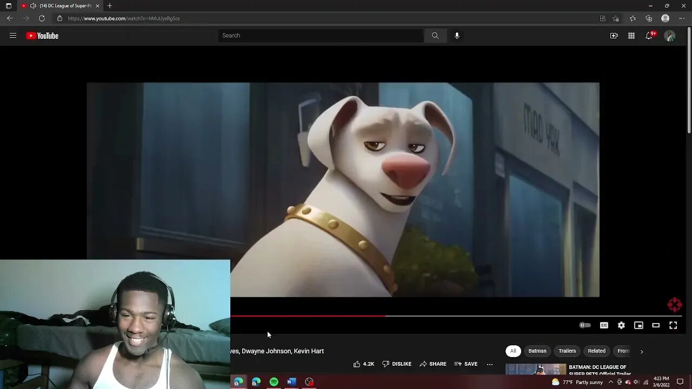
Task: Open the volume speaker tray icon
Action: point(636,382)
